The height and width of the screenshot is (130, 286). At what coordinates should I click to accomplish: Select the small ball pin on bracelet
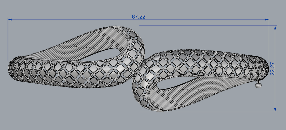click(x=258, y=86)
